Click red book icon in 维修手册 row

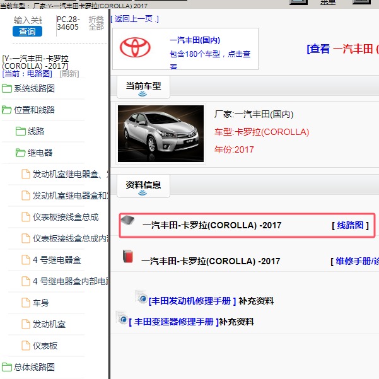point(128,257)
